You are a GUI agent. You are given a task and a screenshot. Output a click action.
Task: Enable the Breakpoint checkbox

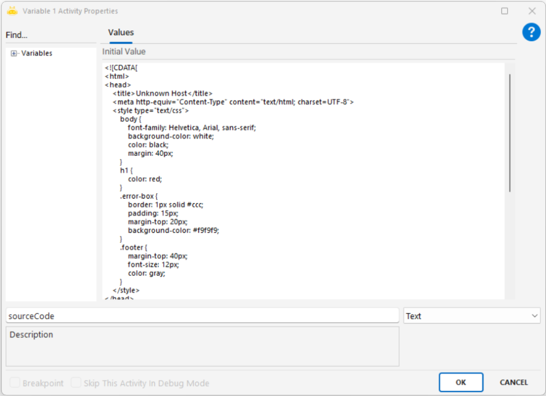(15, 383)
